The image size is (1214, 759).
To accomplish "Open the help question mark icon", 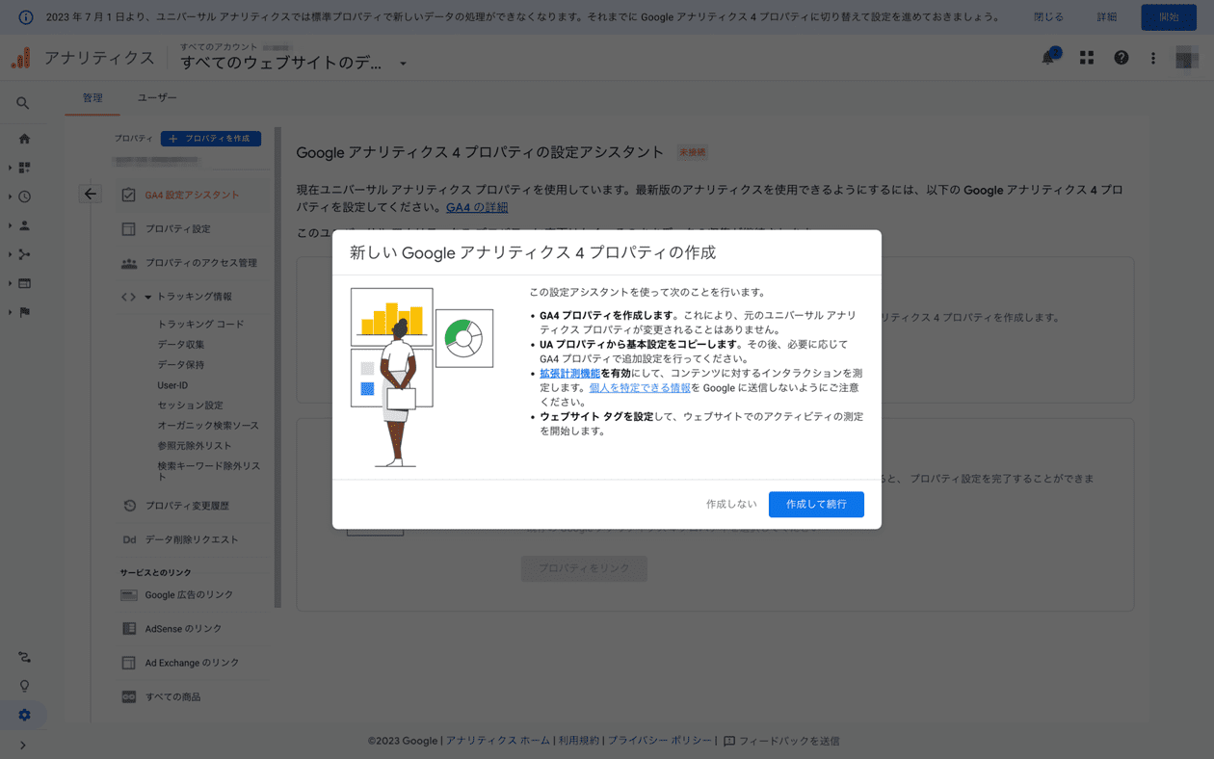I will click(x=1122, y=58).
